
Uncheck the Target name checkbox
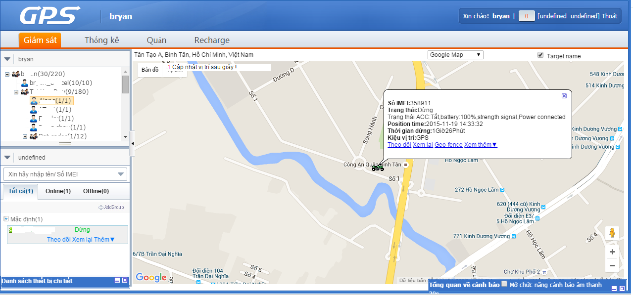(x=540, y=55)
